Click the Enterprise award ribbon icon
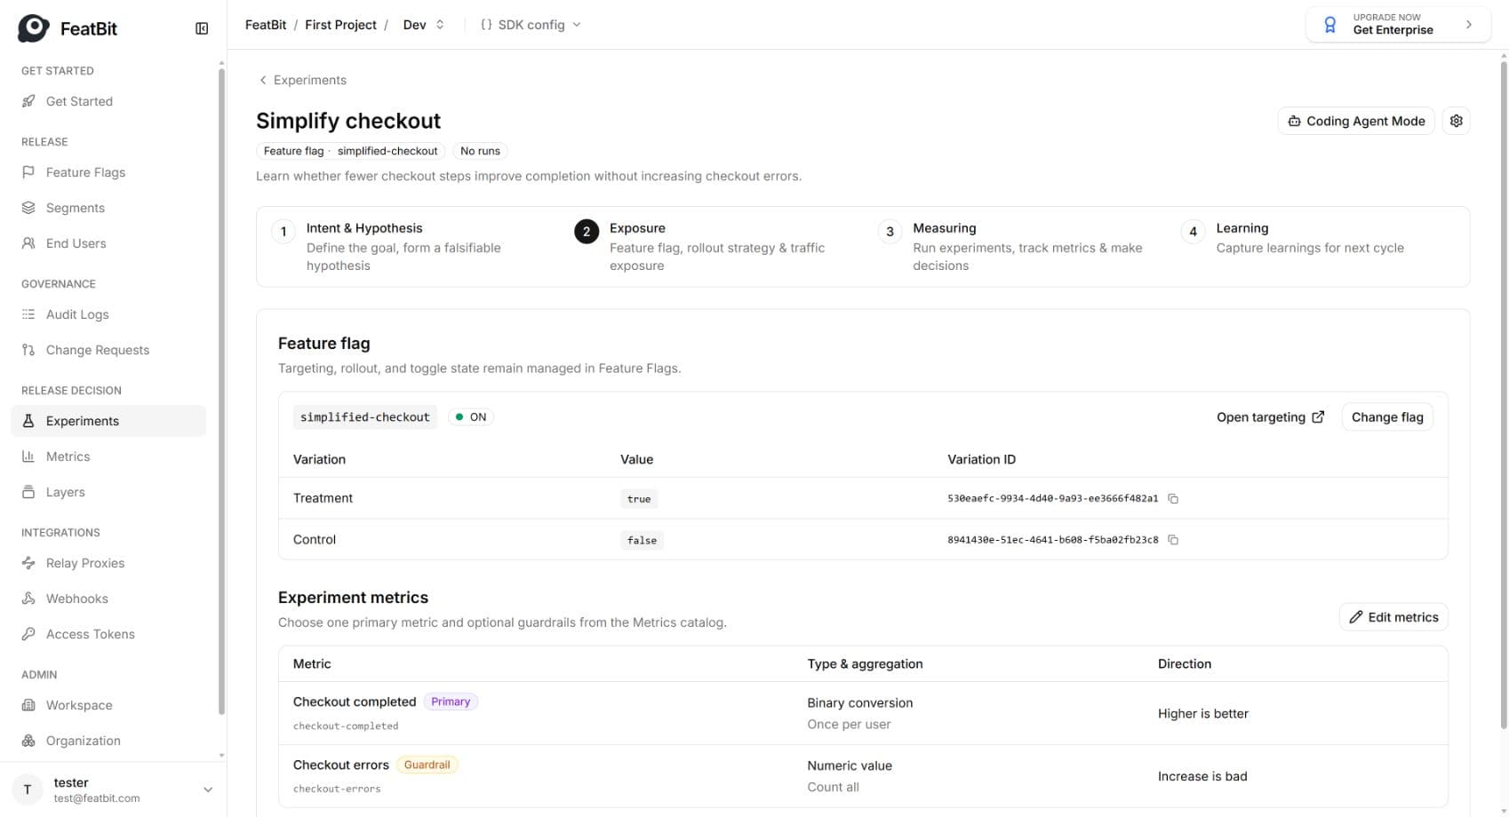Screen dimensions: 1509x817 coord(1330,25)
